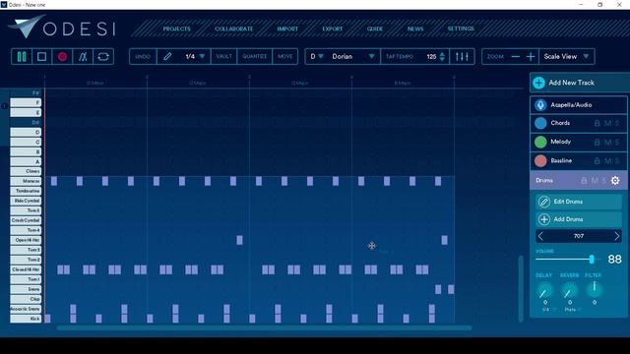
Task: Mute the Drums track
Action: point(595,181)
